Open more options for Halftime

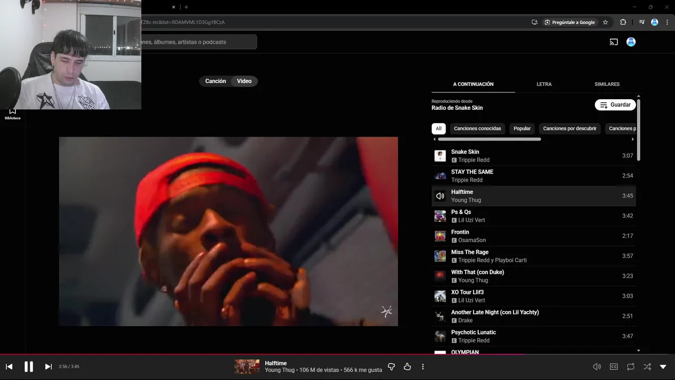[x=422, y=367]
